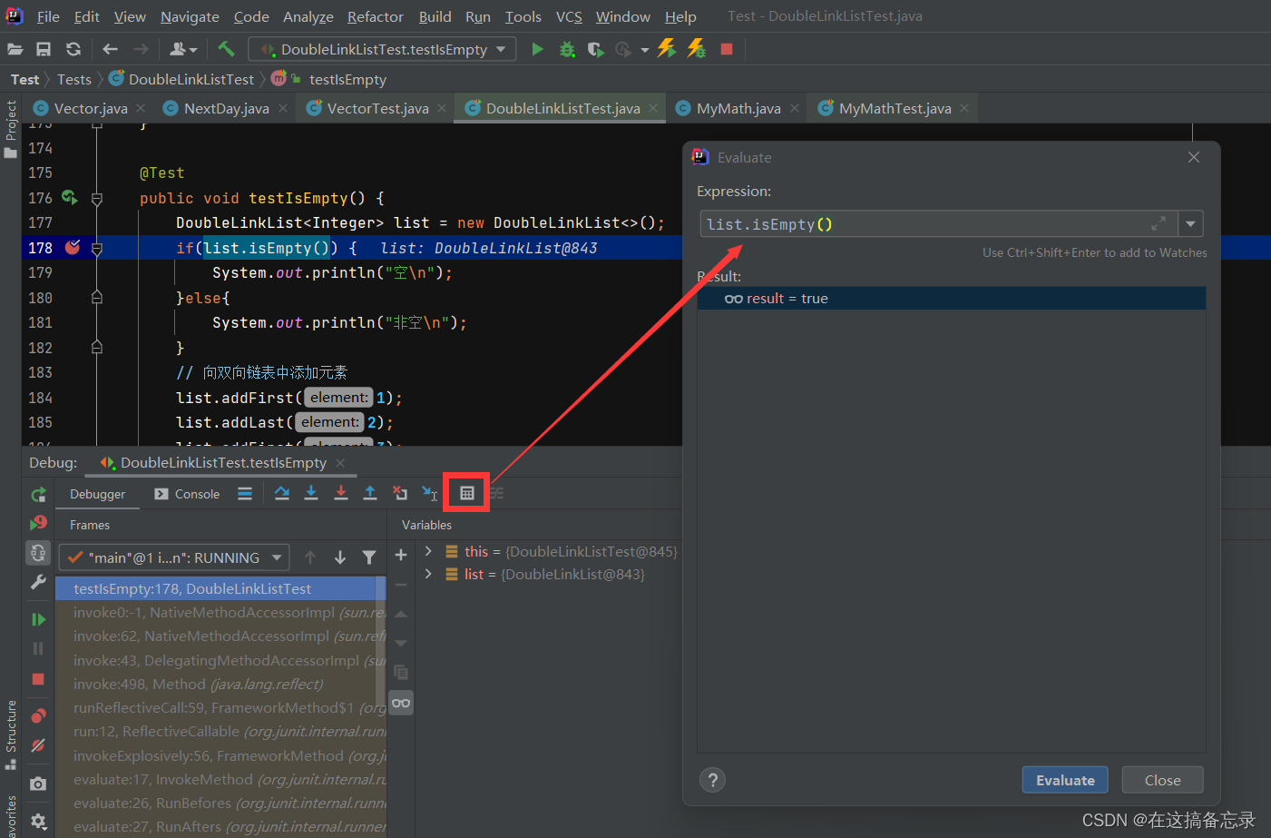This screenshot has height=838, width=1271.
Task: Open debugger settings gear icon
Action: click(38, 821)
